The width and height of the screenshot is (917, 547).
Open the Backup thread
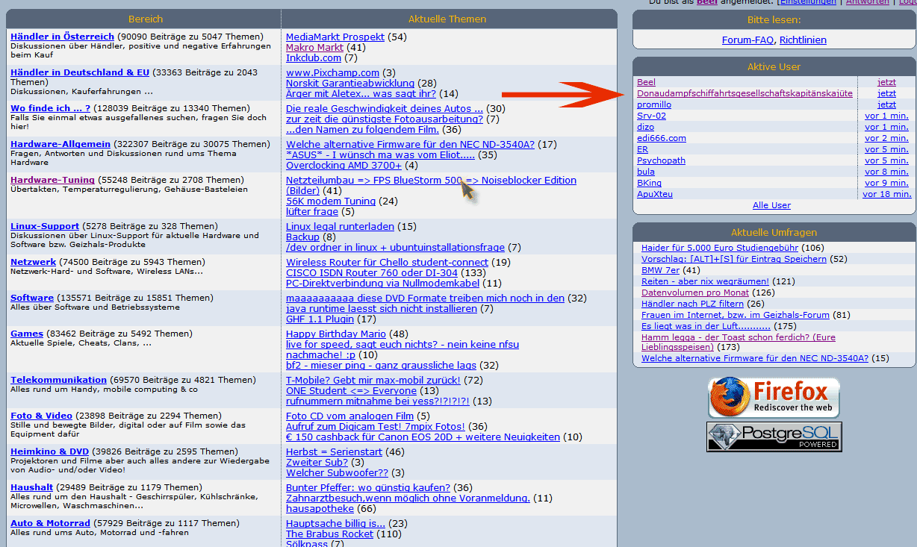click(302, 237)
